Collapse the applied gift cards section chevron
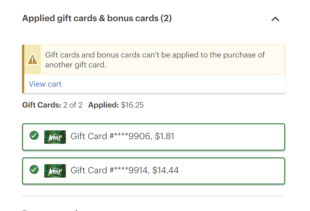This screenshot has height=211, width=310. [275, 19]
